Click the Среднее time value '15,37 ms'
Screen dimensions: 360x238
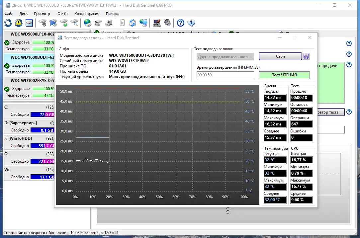click(x=275, y=137)
